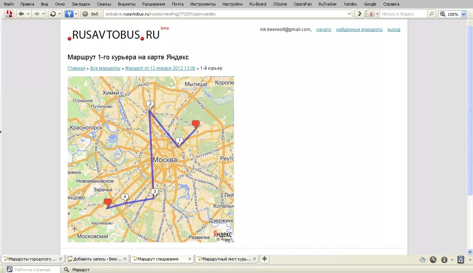Click the blue key password wand icon
Viewport: 473px width, 273px height.
tap(69, 14)
